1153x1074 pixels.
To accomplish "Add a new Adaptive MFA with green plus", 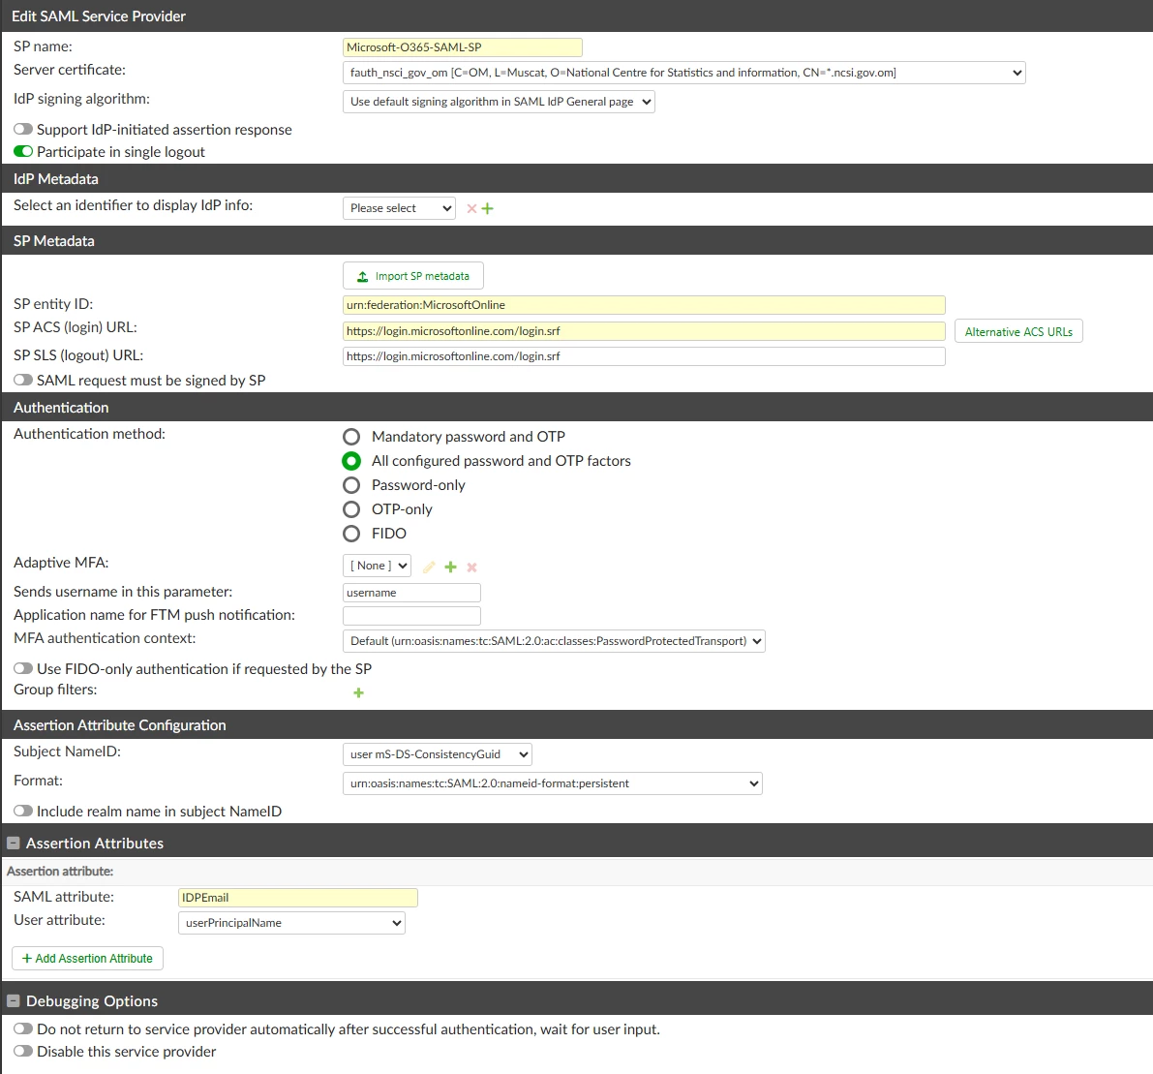I will 451,568.
